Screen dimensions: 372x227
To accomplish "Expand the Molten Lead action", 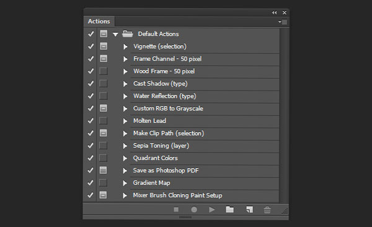I will tap(125, 121).
